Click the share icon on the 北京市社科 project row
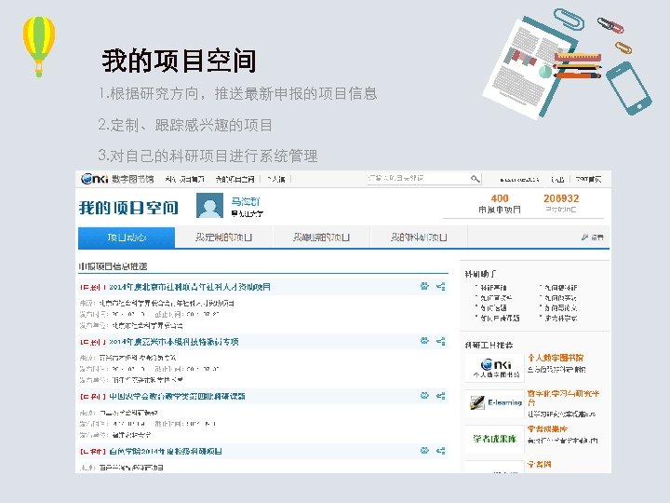 441,286
